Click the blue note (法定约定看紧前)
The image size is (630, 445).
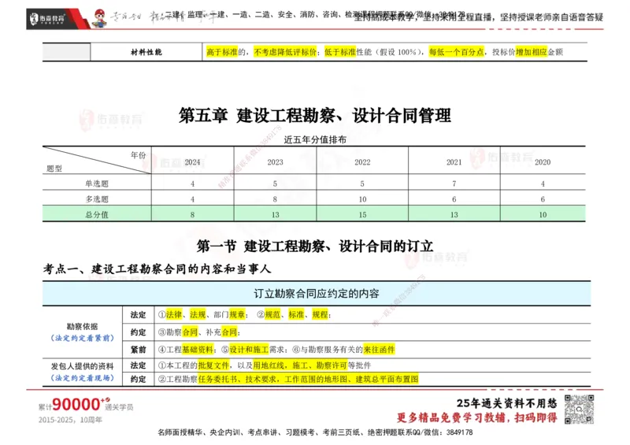tap(83, 338)
